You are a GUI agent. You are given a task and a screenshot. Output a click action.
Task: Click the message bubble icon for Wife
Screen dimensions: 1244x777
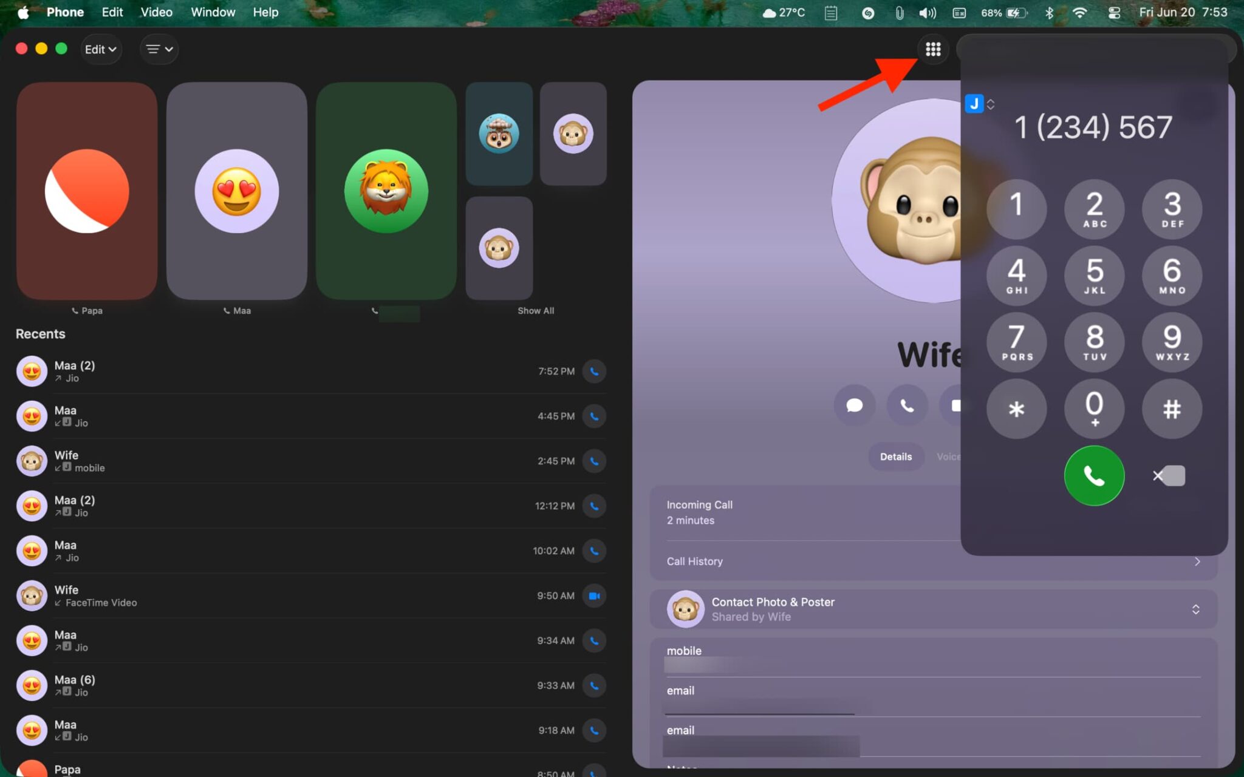pyautogui.click(x=854, y=405)
